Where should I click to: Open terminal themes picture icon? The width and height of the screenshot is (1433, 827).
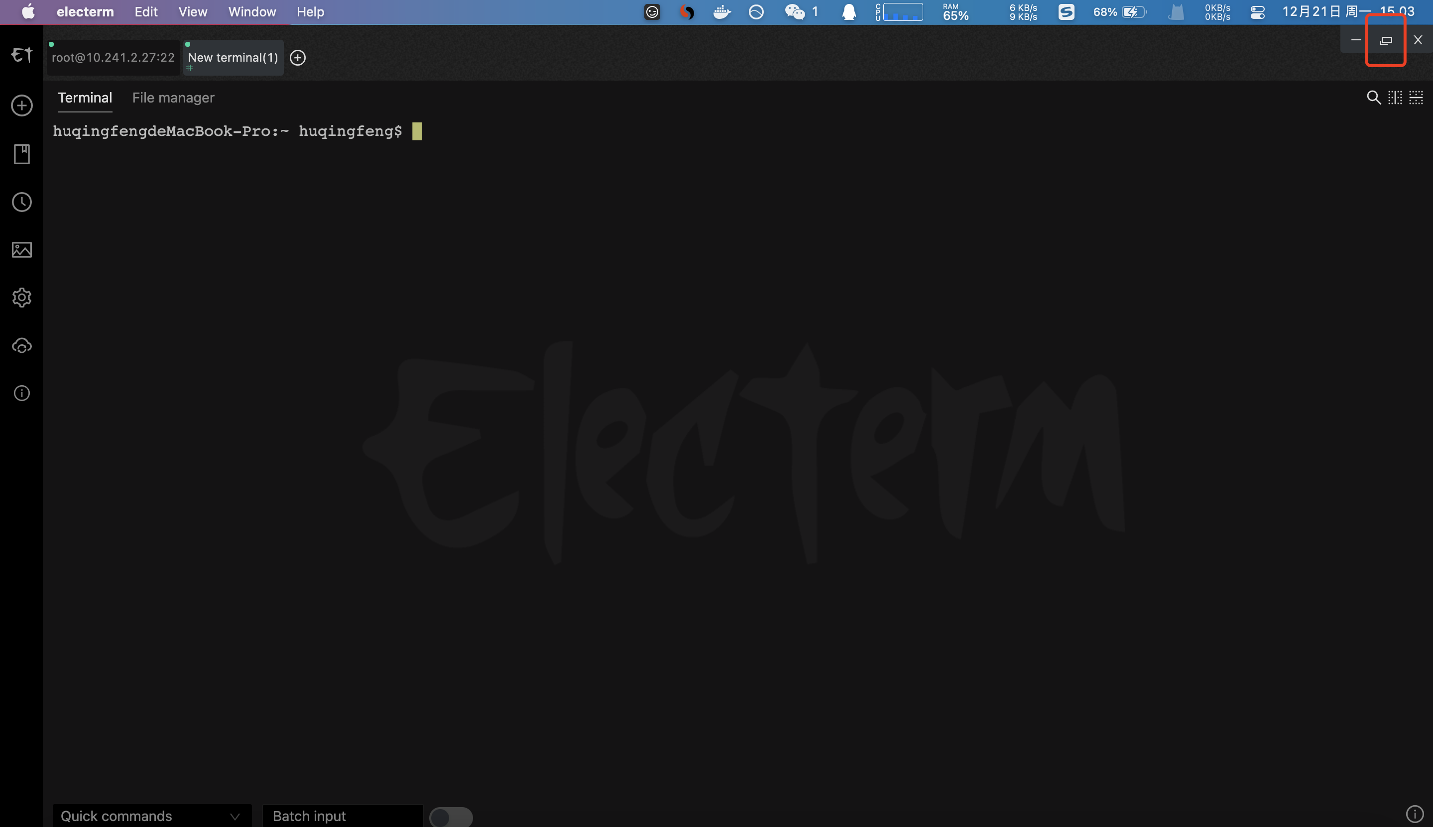pyautogui.click(x=21, y=250)
